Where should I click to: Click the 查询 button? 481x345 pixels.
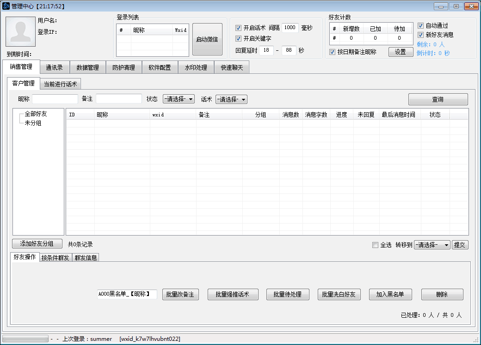pos(438,99)
